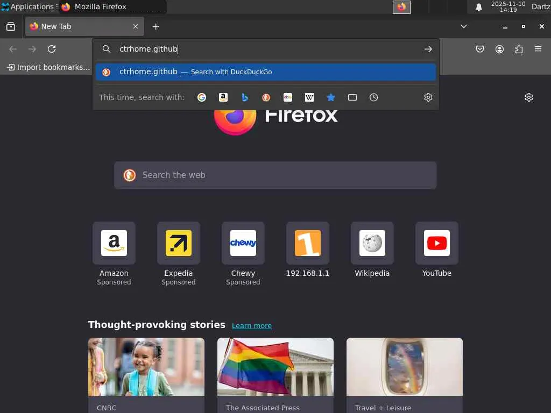Click the Firefox icon in the top panel tray
Image resolution: width=551 pixels, height=413 pixels.
(x=401, y=7)
